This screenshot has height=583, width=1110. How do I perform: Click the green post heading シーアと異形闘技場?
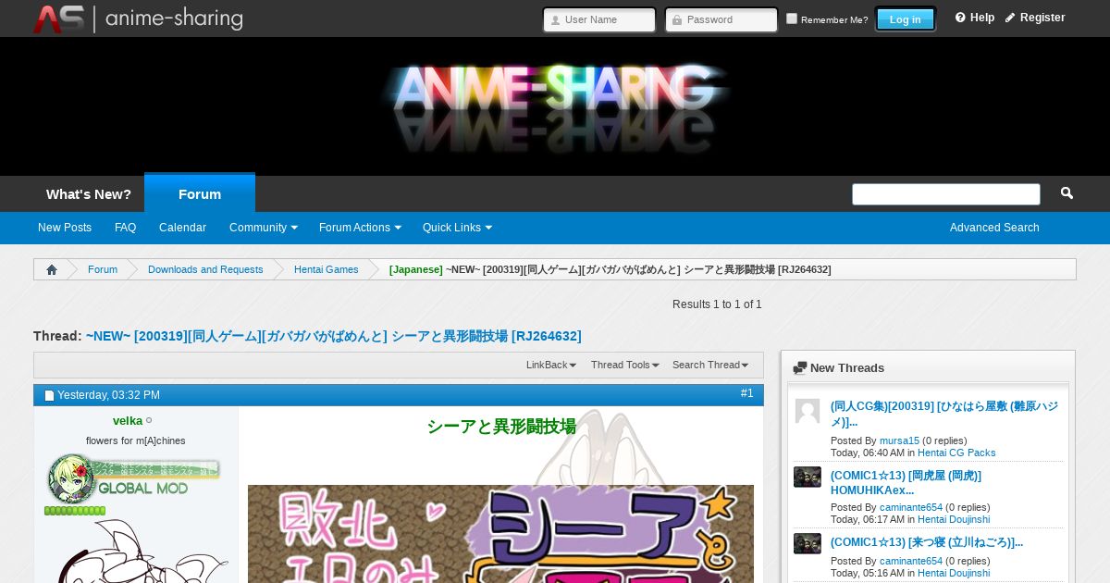501,427
